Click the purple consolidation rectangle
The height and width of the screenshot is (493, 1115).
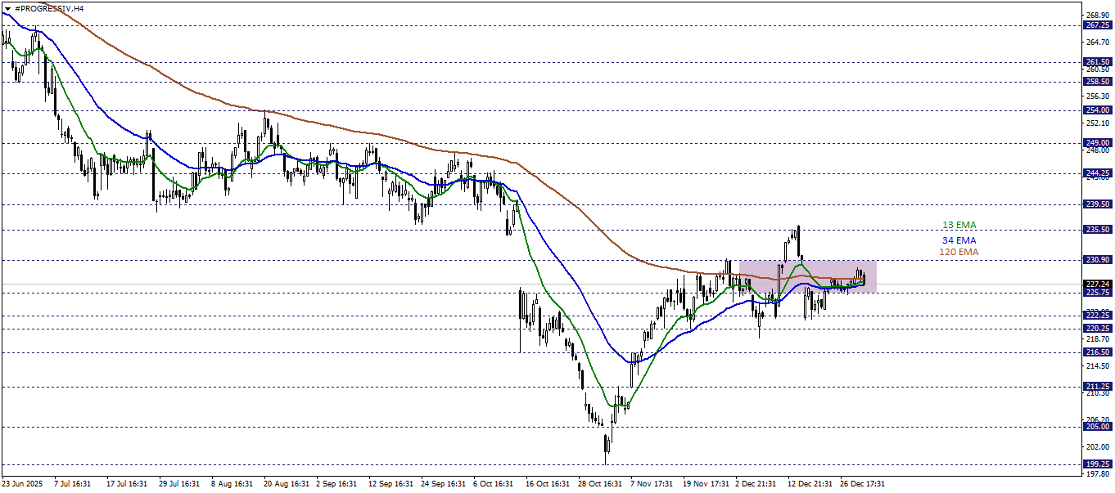[x=806, y=276]
